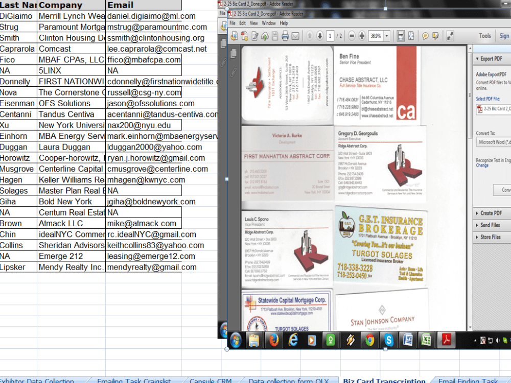
Task: Click the page number field showing 1
Action: [330, 36]
